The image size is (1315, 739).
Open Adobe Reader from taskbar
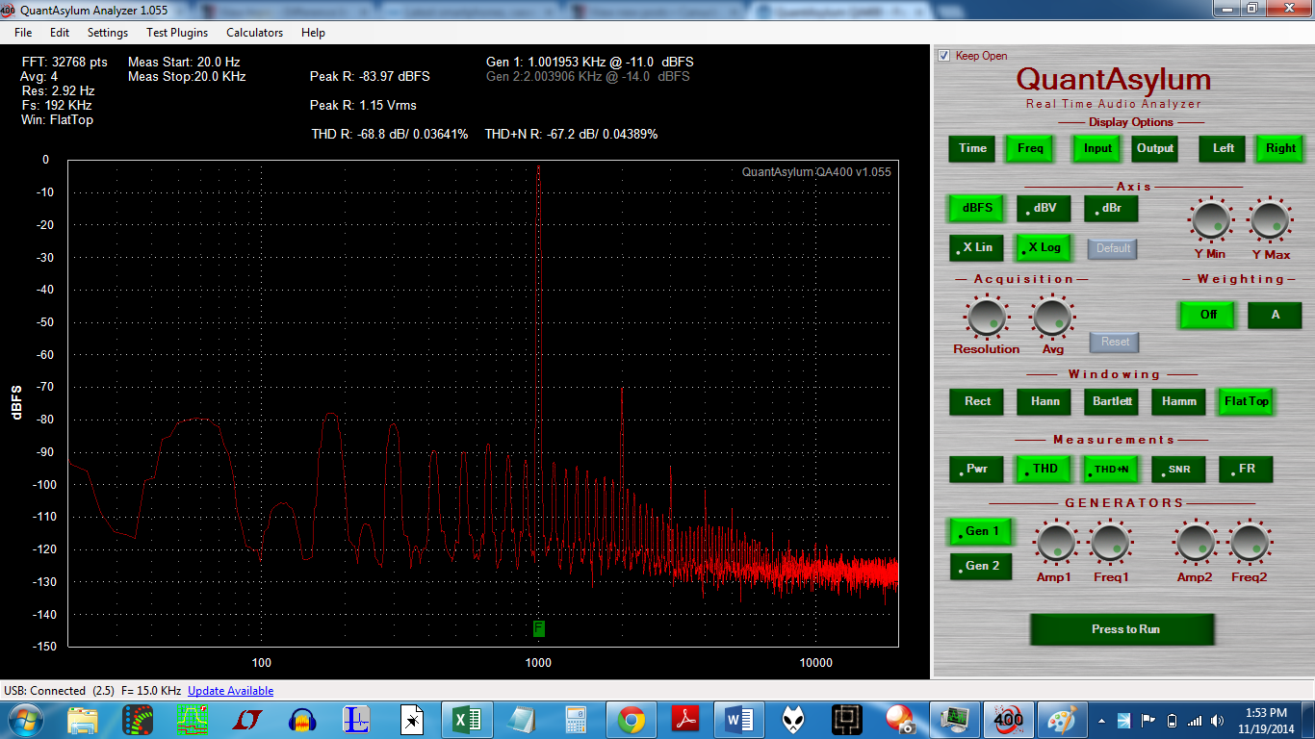(685, 720)
